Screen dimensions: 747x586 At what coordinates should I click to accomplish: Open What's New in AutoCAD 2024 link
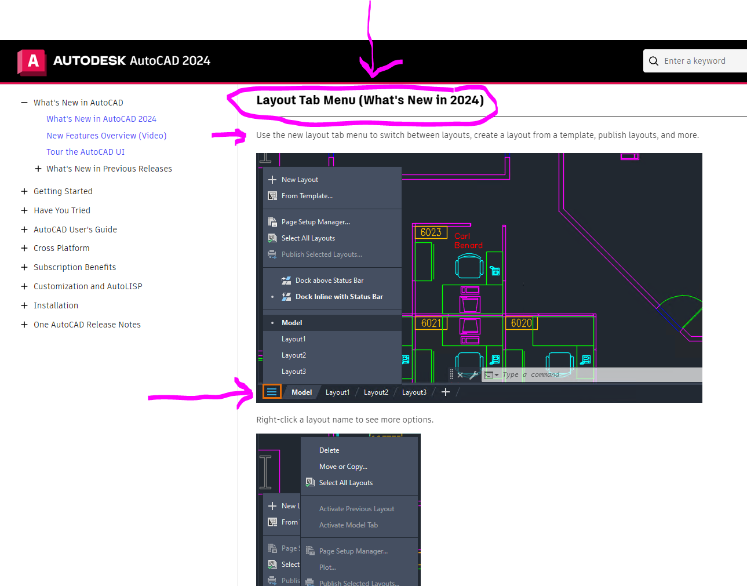click(x=101, y=119)
